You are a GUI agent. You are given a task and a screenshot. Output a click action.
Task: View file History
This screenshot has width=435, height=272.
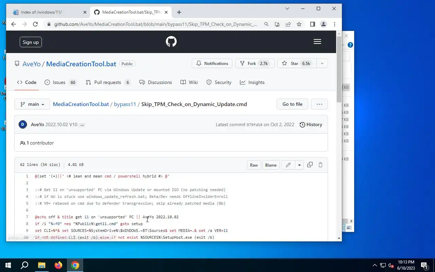pos(311,124)
